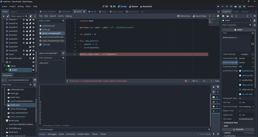Turn on the Clip Text checkbox
The width and height of the screenshot is (258, 137).
click(240, 102)
